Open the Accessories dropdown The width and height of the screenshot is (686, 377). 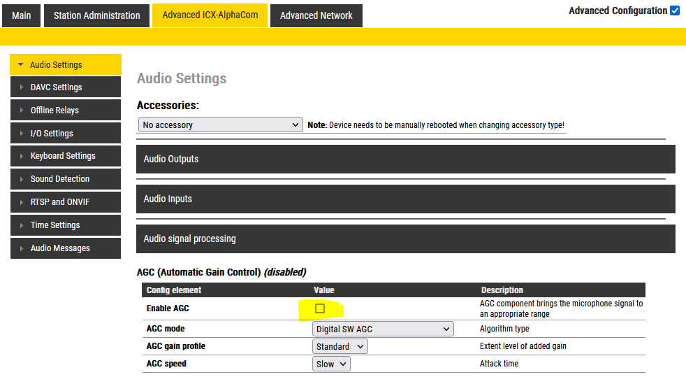point(220,125)
